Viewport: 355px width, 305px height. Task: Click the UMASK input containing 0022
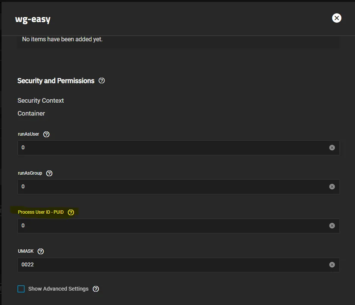click(x=170, y=265)
